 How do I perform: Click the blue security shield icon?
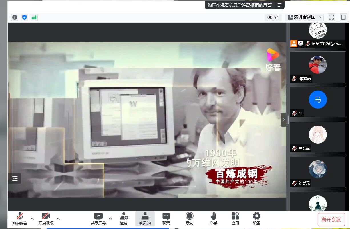click(x=25, y=17)
